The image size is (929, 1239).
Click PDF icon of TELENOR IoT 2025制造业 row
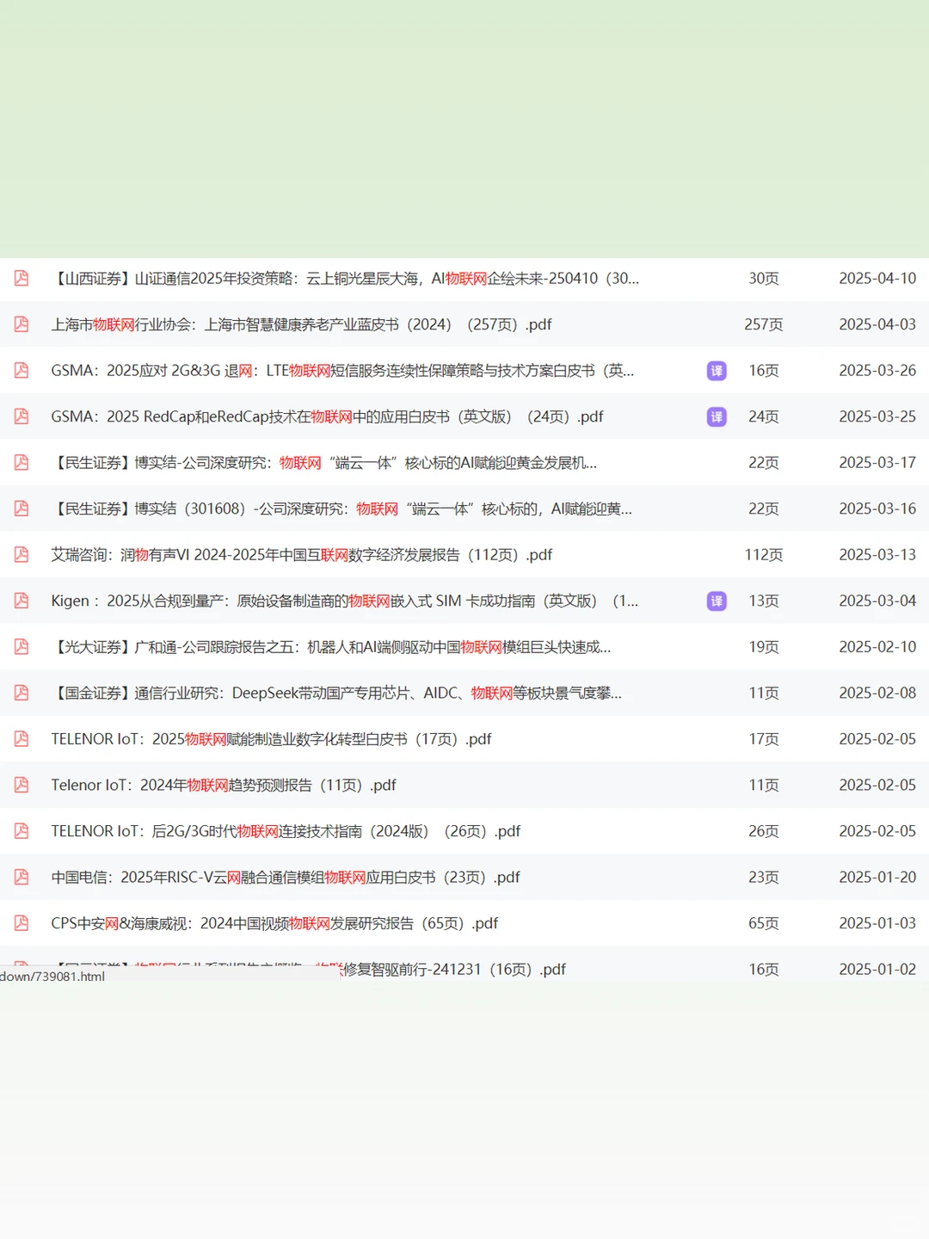point(22,738)
